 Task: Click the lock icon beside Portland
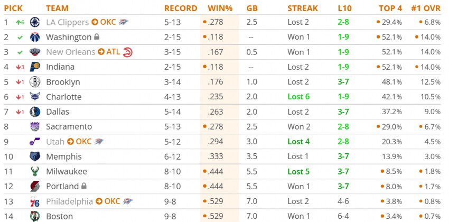coord(84,186)
